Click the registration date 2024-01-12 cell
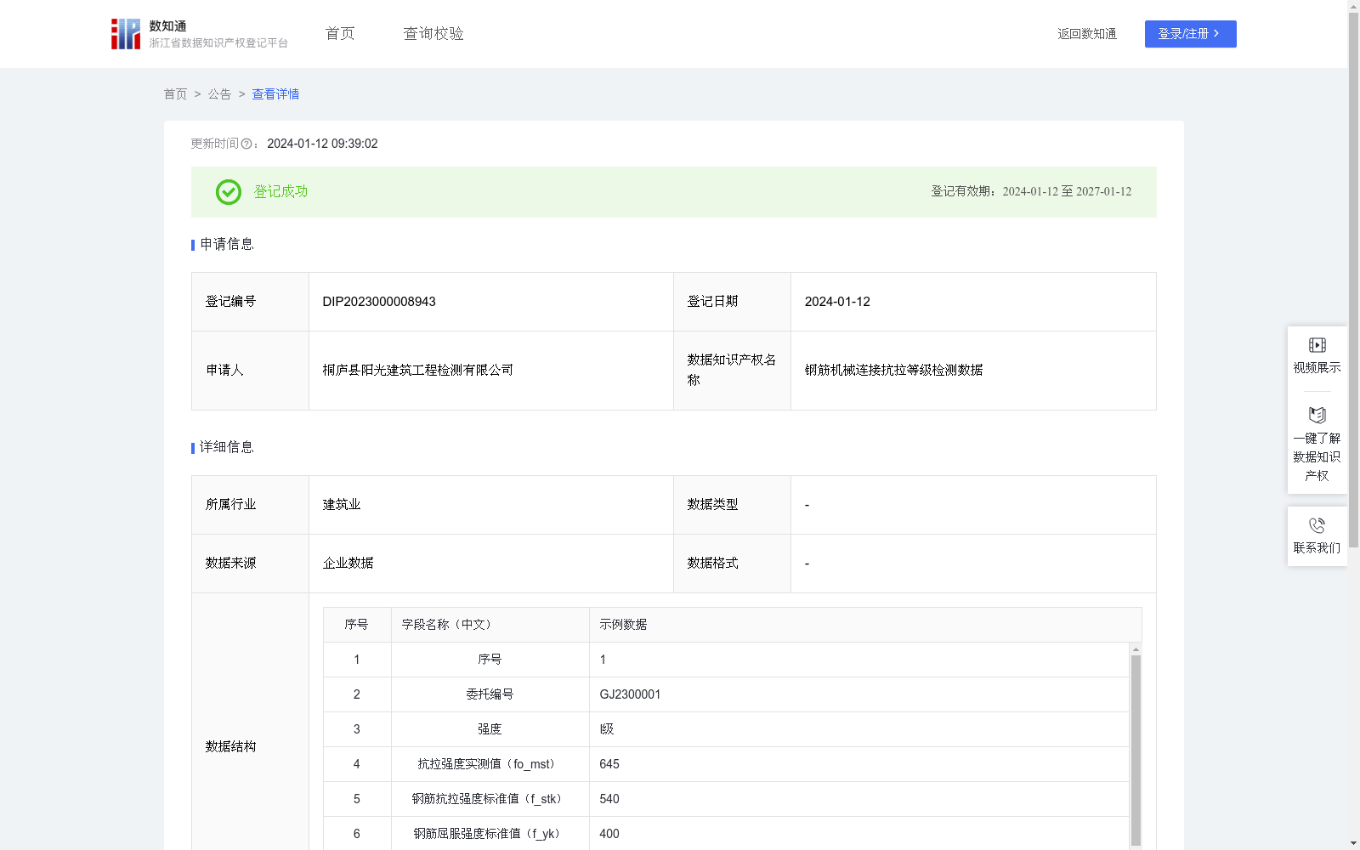 973,302
